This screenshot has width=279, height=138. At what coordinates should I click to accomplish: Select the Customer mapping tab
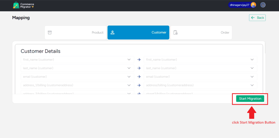(x=138, y=33)
